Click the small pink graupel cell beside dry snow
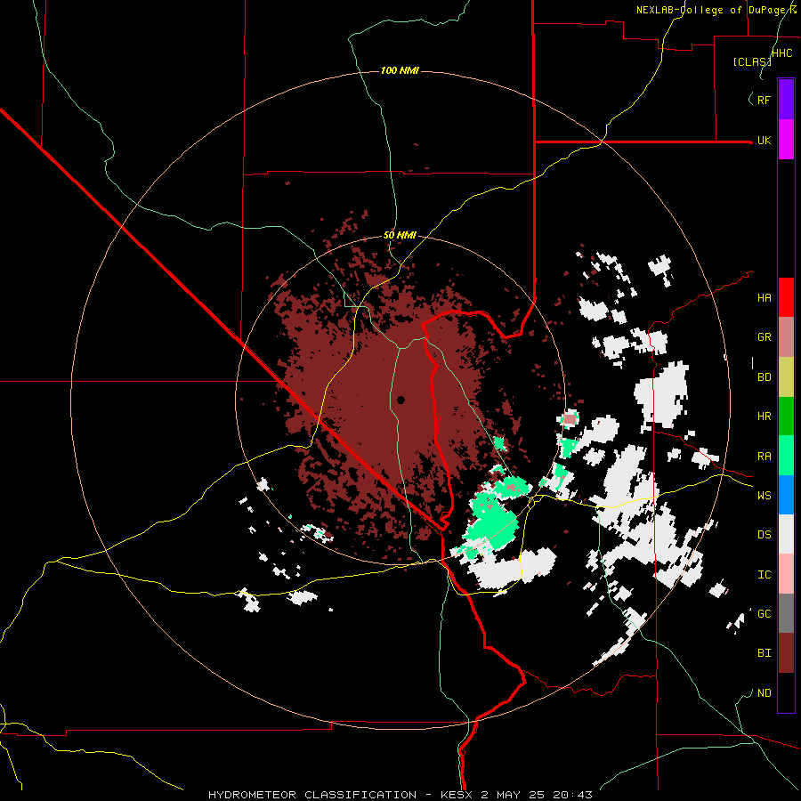This screenshot has height=801, width=801. coord(570,419)
